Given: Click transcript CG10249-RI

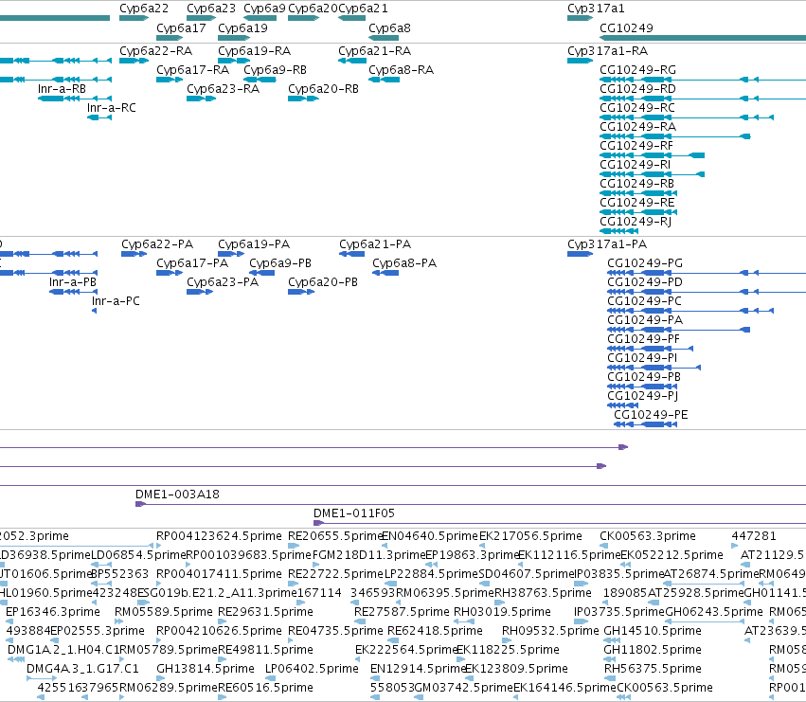Looking at the screenshot, I should point(652,174).
